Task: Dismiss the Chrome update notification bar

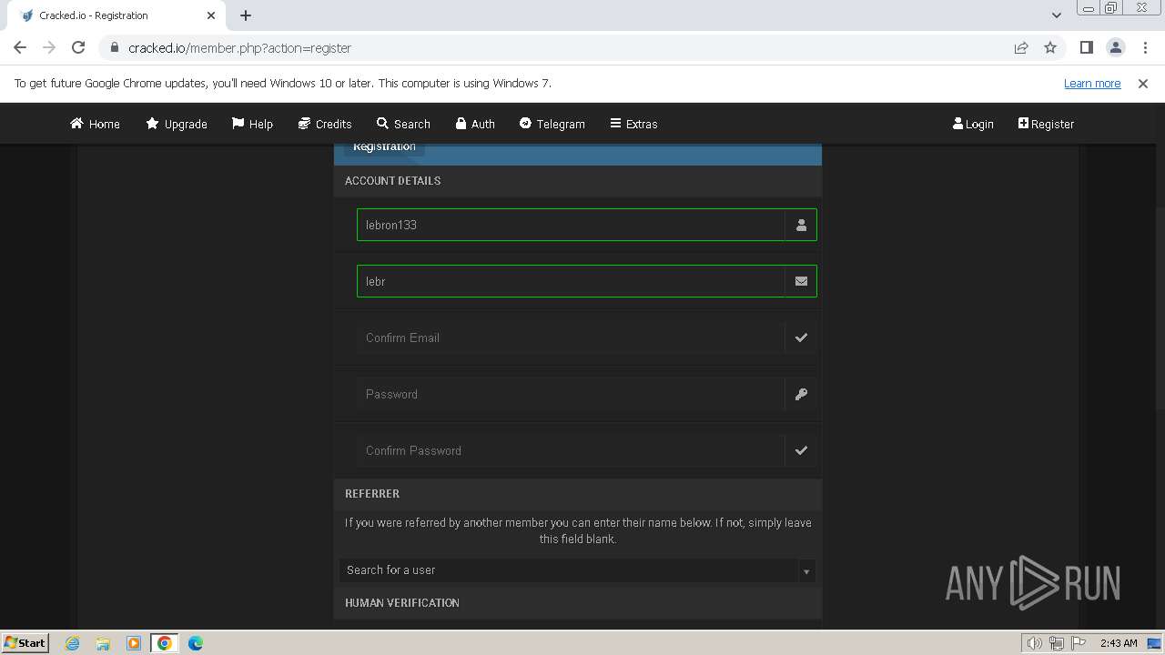Action: (1143, 83)
